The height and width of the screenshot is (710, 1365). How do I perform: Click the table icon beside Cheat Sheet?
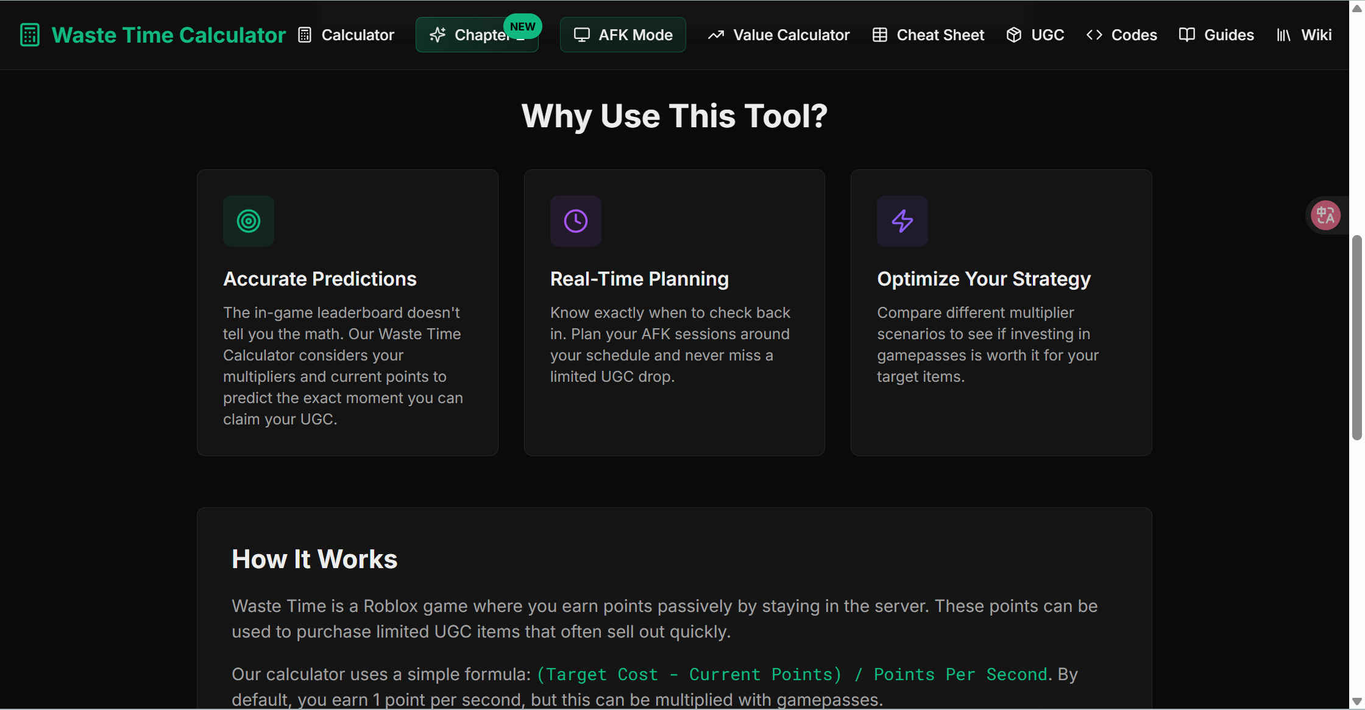click(x=879, y=35)
